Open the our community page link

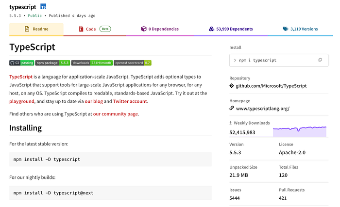point(116,114)
